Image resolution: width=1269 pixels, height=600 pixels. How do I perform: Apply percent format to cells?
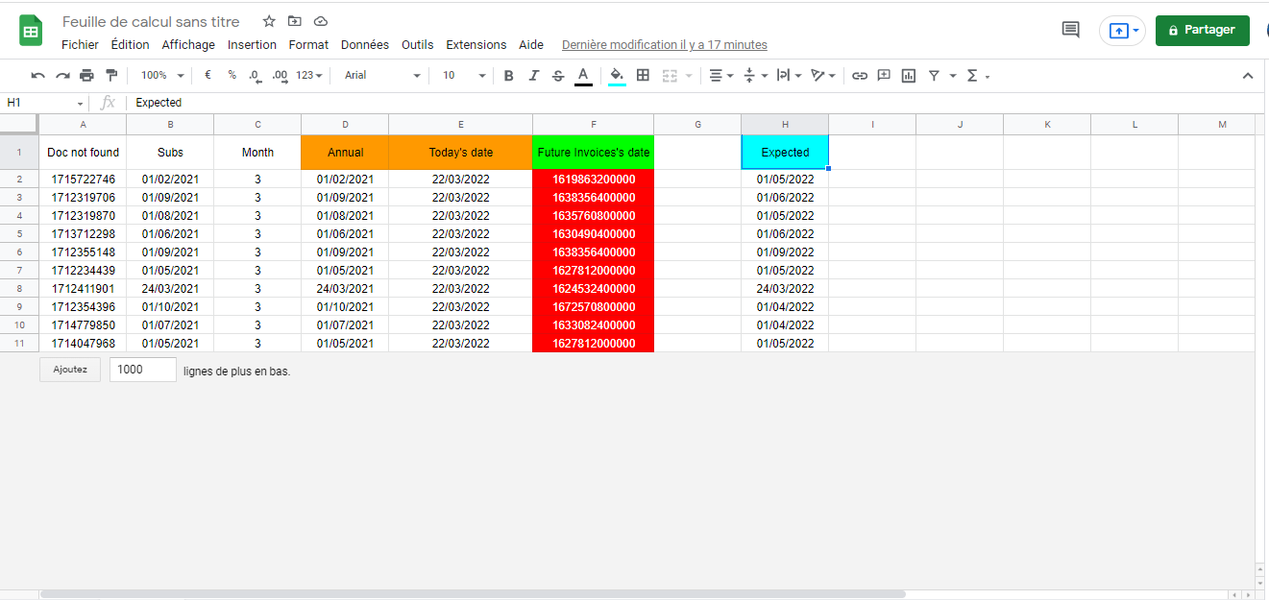tap(232, 75)
